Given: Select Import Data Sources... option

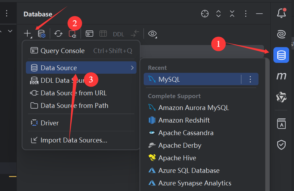Looking at the screenshot, I should point(73,140).
